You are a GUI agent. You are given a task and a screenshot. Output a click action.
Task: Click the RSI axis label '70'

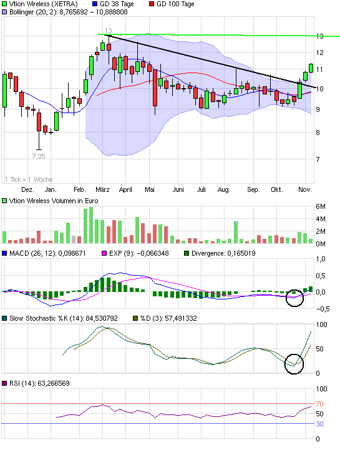tap(319, 404)
